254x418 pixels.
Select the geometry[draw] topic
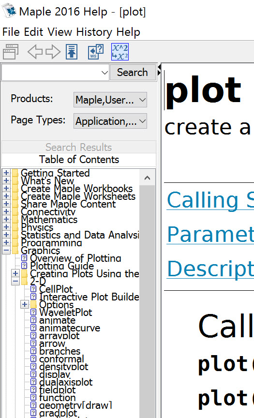click(x=75, y=405)
